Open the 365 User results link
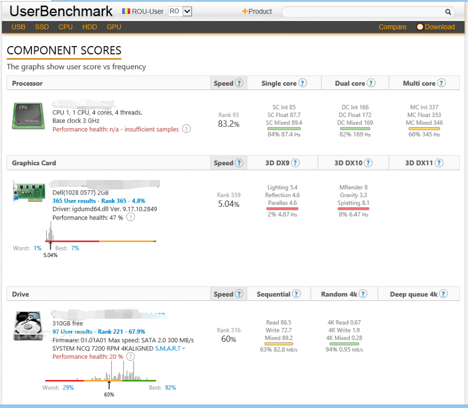 tap(99, 201)
